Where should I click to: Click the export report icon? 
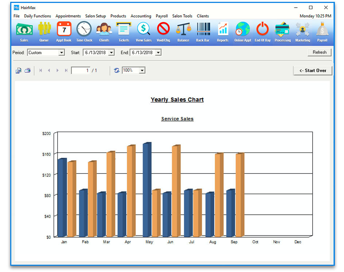pyautogui.click(x=18, y=70)
